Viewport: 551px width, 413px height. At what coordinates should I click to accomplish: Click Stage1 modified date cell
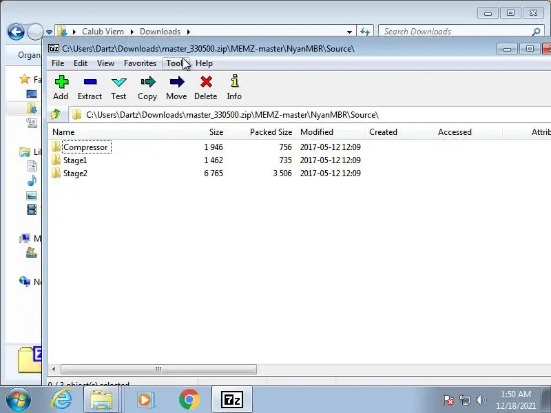coord(331,160)
